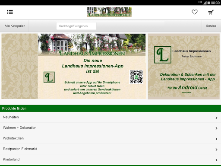
Task: Expand the Restposten Flohmarkt chevron arrow
Action: (x=216, y=150)
